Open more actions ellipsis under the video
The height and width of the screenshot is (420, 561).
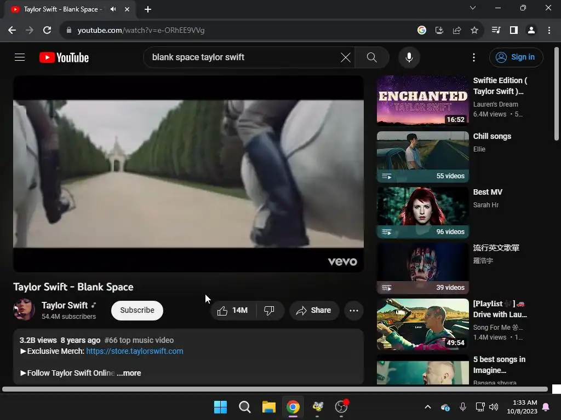click(x=354, y=311)
